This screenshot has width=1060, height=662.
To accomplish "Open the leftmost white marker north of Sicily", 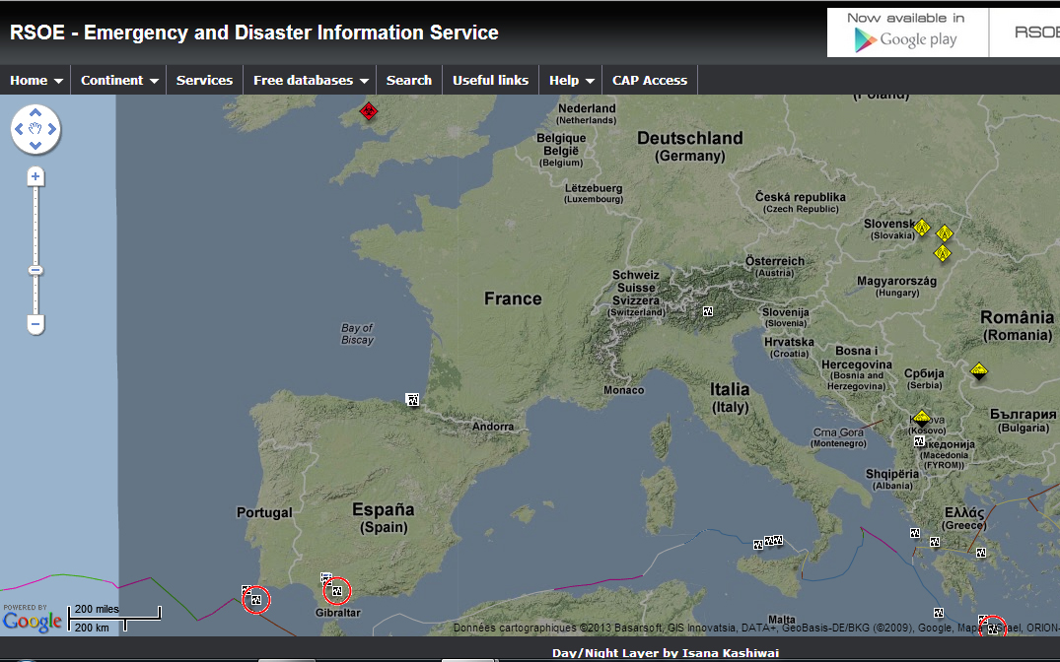I will click(758, 545).
